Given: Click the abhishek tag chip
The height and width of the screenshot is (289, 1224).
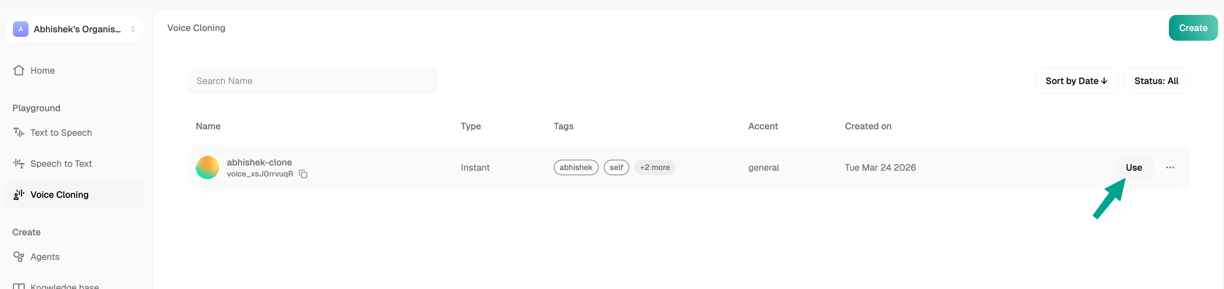Looking at the screenshot, I should tap(576, 167).
